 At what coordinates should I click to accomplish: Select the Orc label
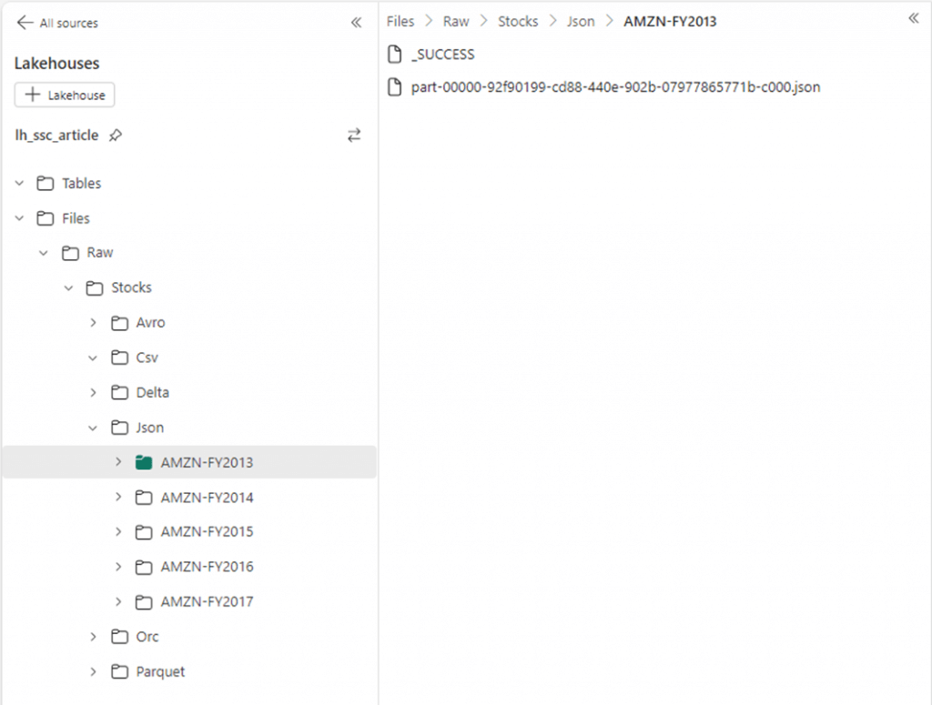pos(147,637)
